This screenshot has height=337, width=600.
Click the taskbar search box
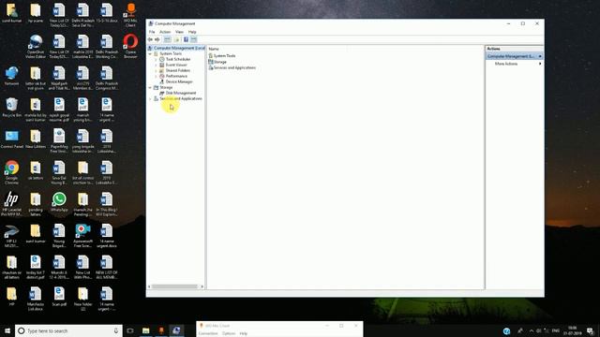[x=68, y=330]
